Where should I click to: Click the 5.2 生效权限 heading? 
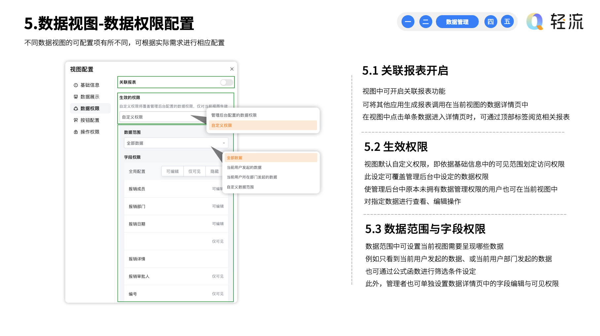396,147
